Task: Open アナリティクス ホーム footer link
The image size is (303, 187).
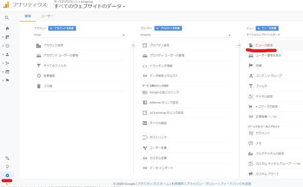Action: click(153, 183)
